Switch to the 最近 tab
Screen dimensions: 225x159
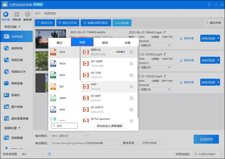(60, 43)
